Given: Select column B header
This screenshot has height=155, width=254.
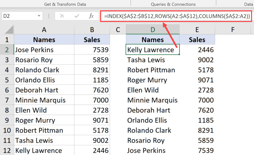Looking at the screenshot, I should (x=92, y=30).
